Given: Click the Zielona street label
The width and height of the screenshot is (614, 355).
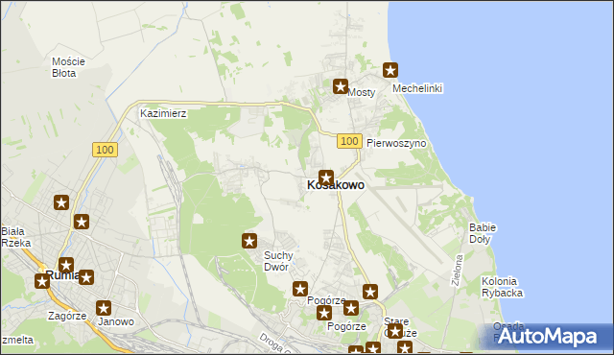Looking at the screenshot, I should click(457, 271).
